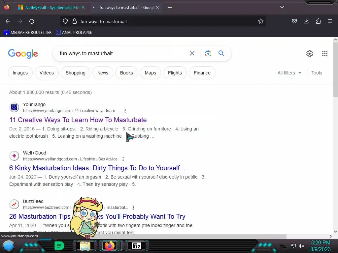View site security via the padlock icon
Viewport: 338px width, 253px height.
click(x=75, y=21)
